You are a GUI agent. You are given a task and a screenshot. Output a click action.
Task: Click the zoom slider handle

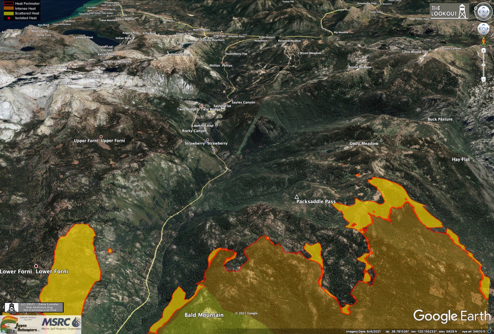pos(484,65)
